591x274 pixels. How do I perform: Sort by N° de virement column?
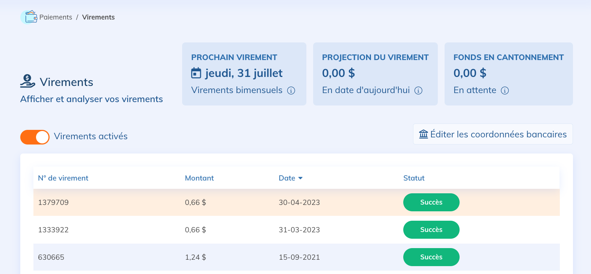(x=63, y=178)
